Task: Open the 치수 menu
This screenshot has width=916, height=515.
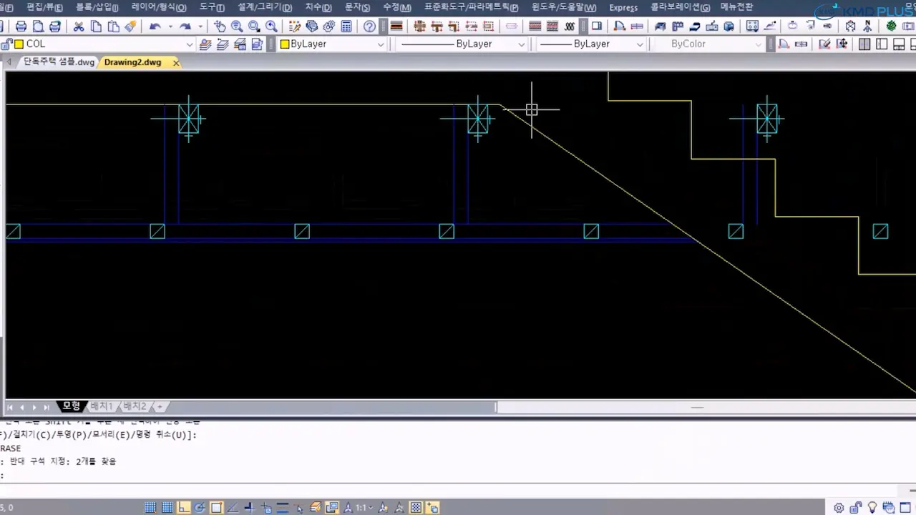Action: [318, 7]
